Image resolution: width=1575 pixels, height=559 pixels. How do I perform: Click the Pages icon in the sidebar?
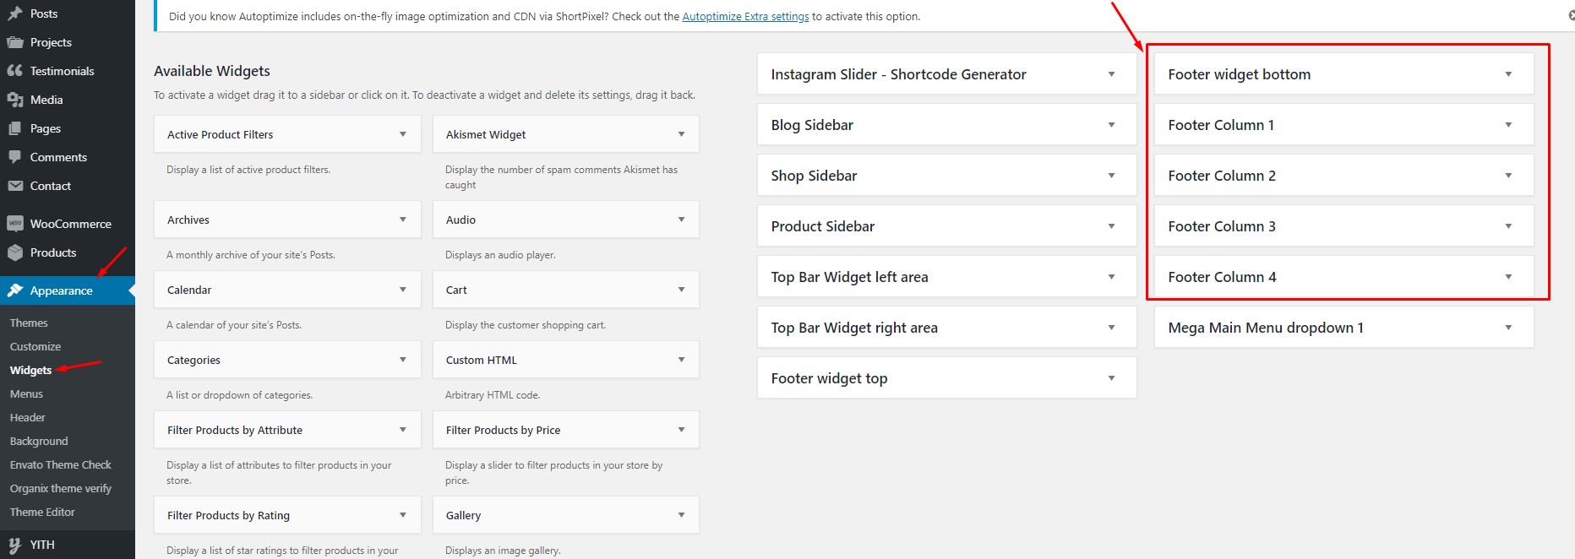[x=15, y=128]
